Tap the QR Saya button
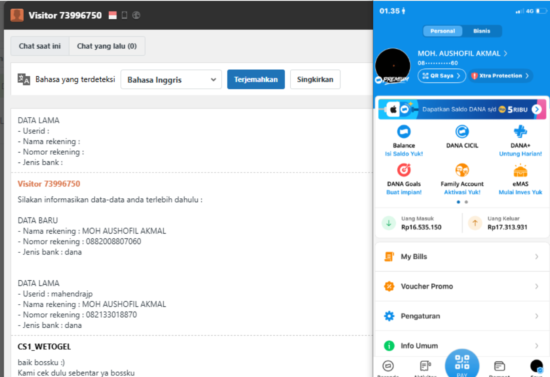 tap(442, 75)
